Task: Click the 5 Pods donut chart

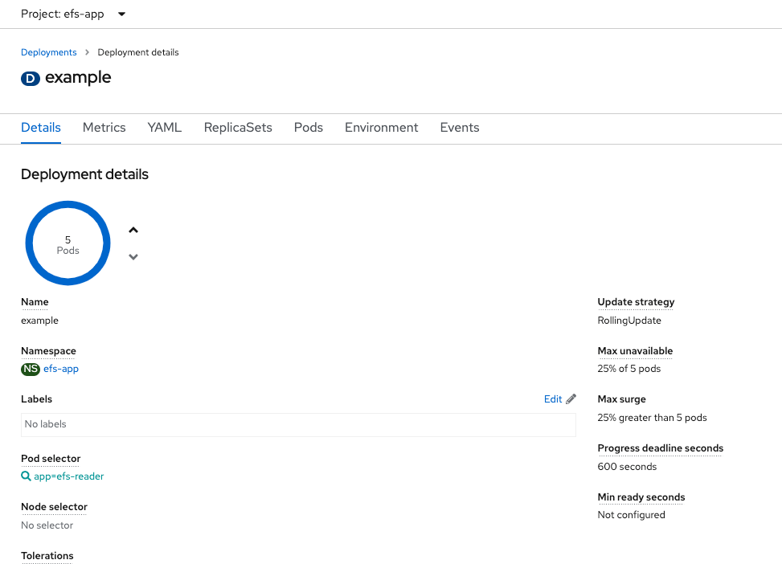Action: point(68,243)
